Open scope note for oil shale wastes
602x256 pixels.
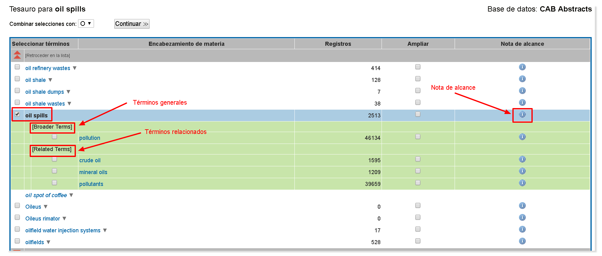tap(522, 102)
